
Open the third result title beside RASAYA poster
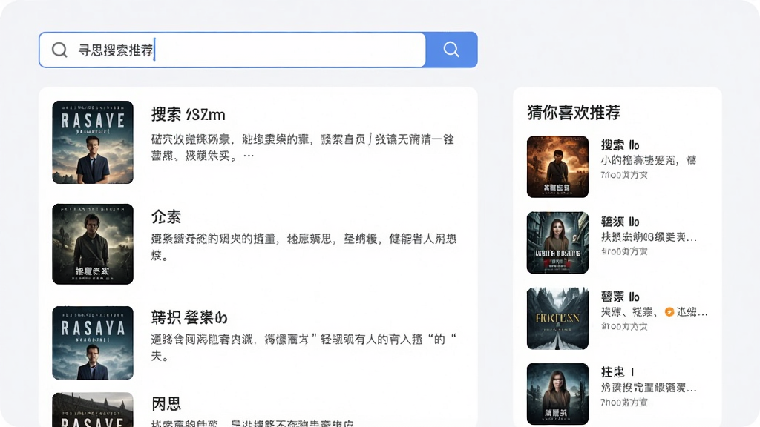point(189,317)
